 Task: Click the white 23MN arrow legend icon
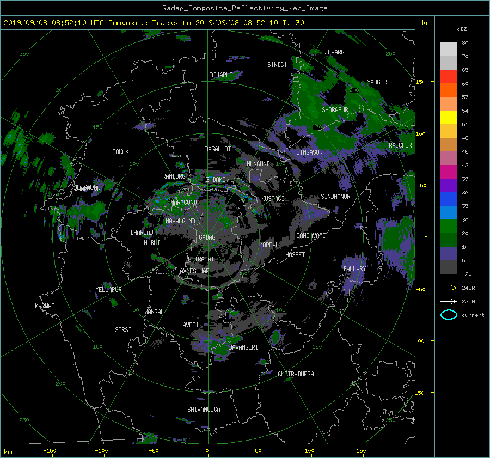(449, 301)
